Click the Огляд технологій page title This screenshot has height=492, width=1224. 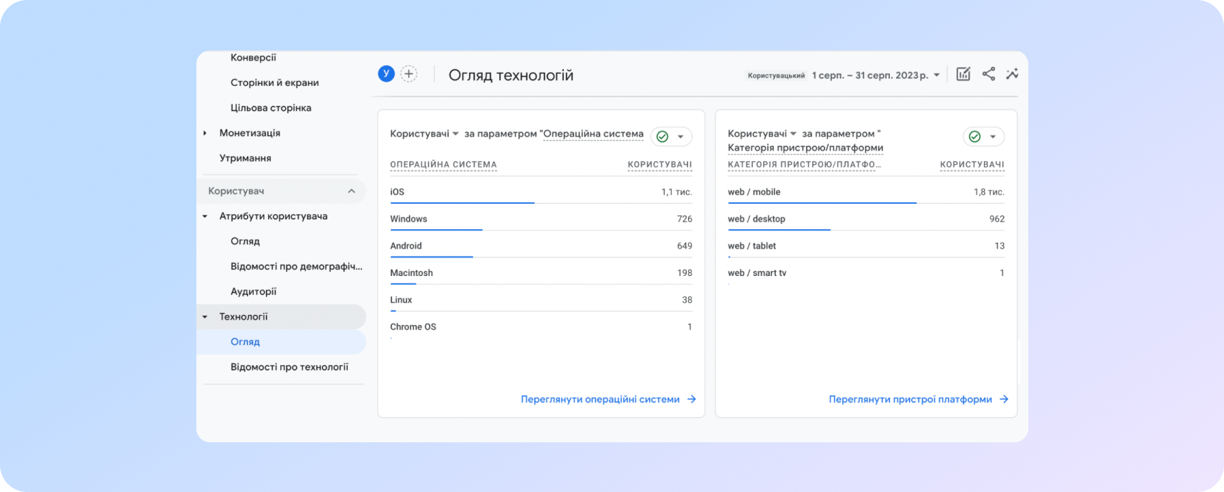click(511, 76)
